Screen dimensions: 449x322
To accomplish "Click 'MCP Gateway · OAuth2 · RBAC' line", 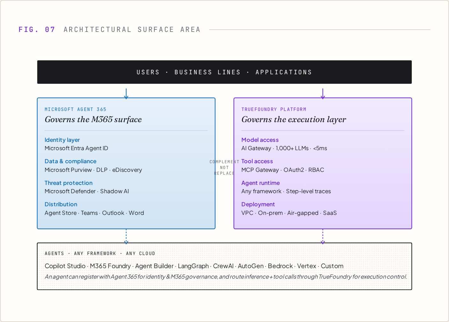I will click(x=283, y=170).
